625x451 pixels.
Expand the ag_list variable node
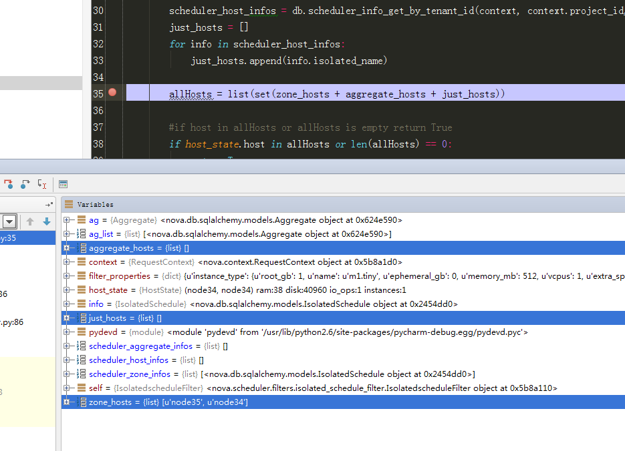[67, 234]
